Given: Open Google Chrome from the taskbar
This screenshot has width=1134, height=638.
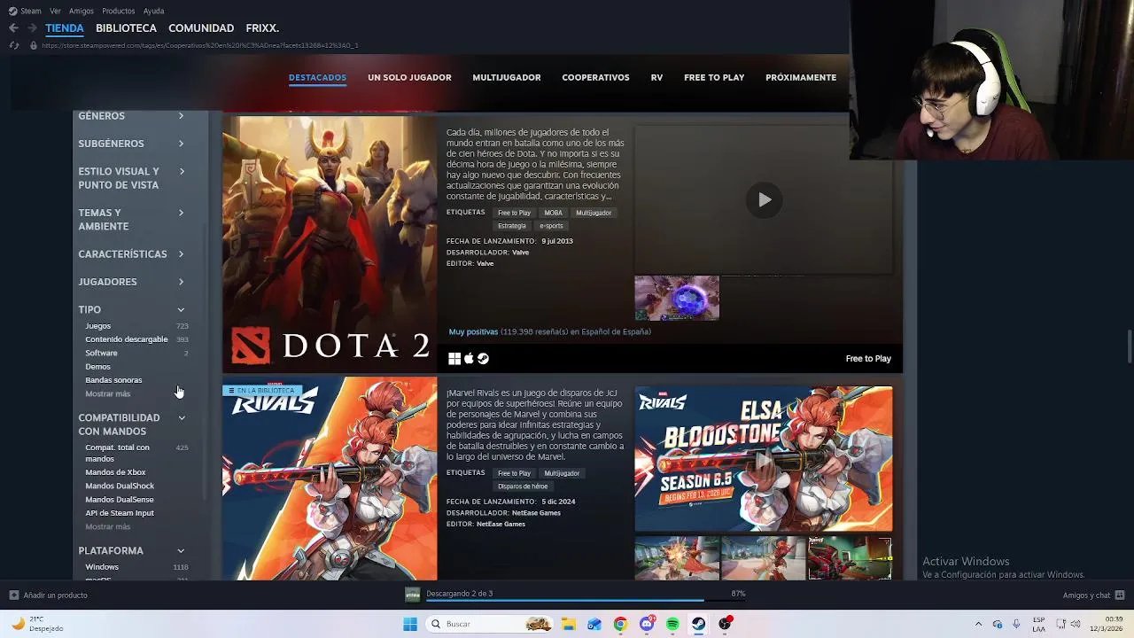Looking at the screenshot, I should coord(620,624).
